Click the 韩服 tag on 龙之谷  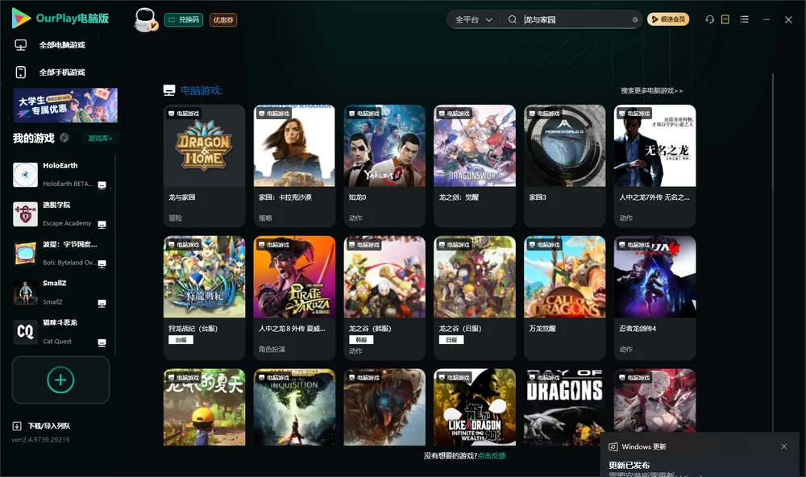[361, 340]
